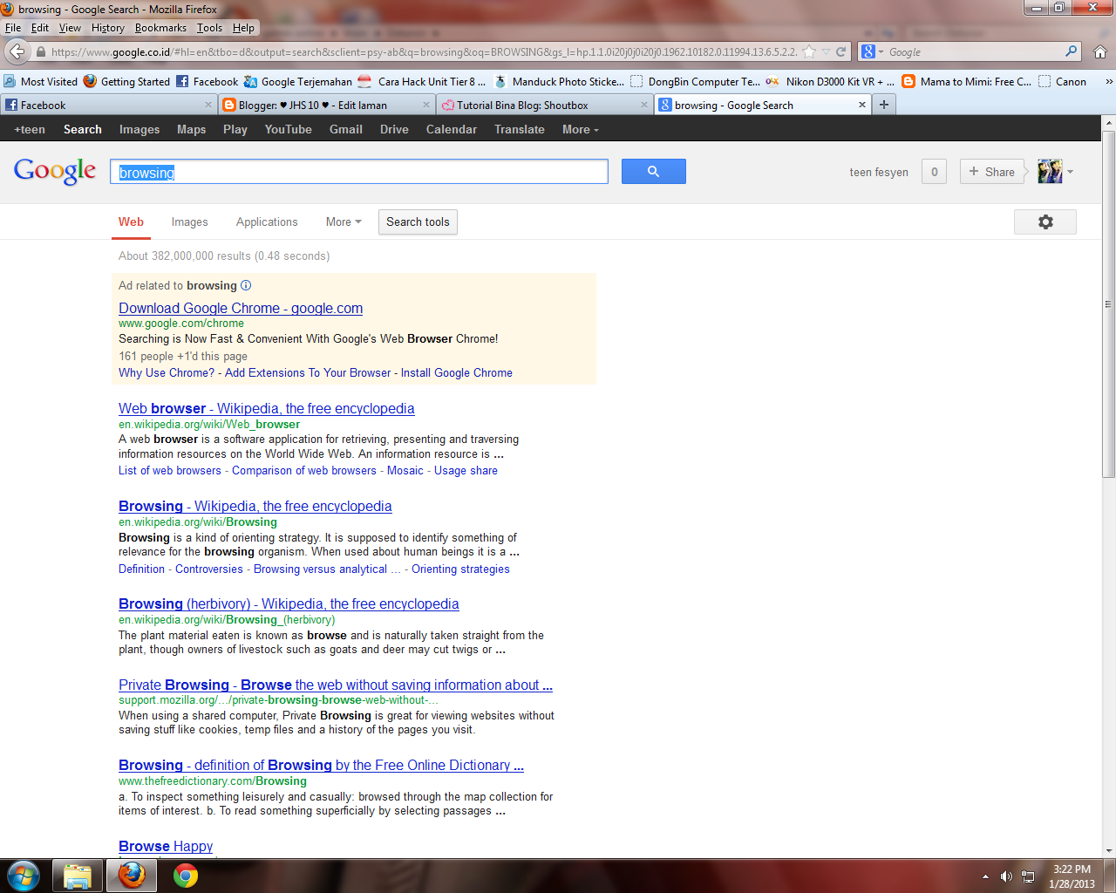
Task: Open Browsing (herbivory) Wikipedia result
Action: pyautogui.click(x=289, y=603)
